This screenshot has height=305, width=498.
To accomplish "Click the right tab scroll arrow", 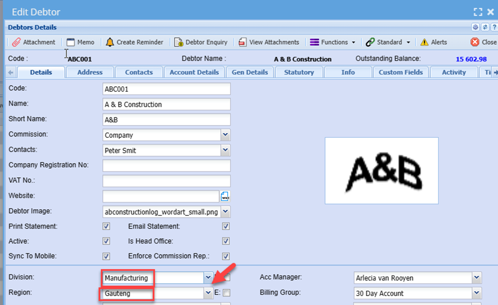I will 495,73.
